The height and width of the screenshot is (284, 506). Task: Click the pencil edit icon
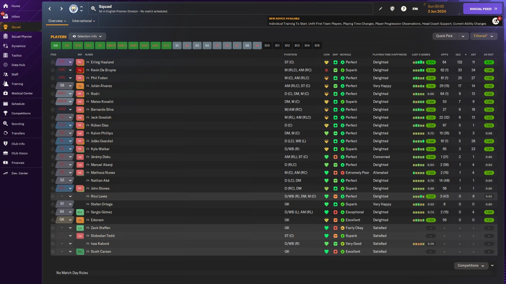[x=381, y=9]
